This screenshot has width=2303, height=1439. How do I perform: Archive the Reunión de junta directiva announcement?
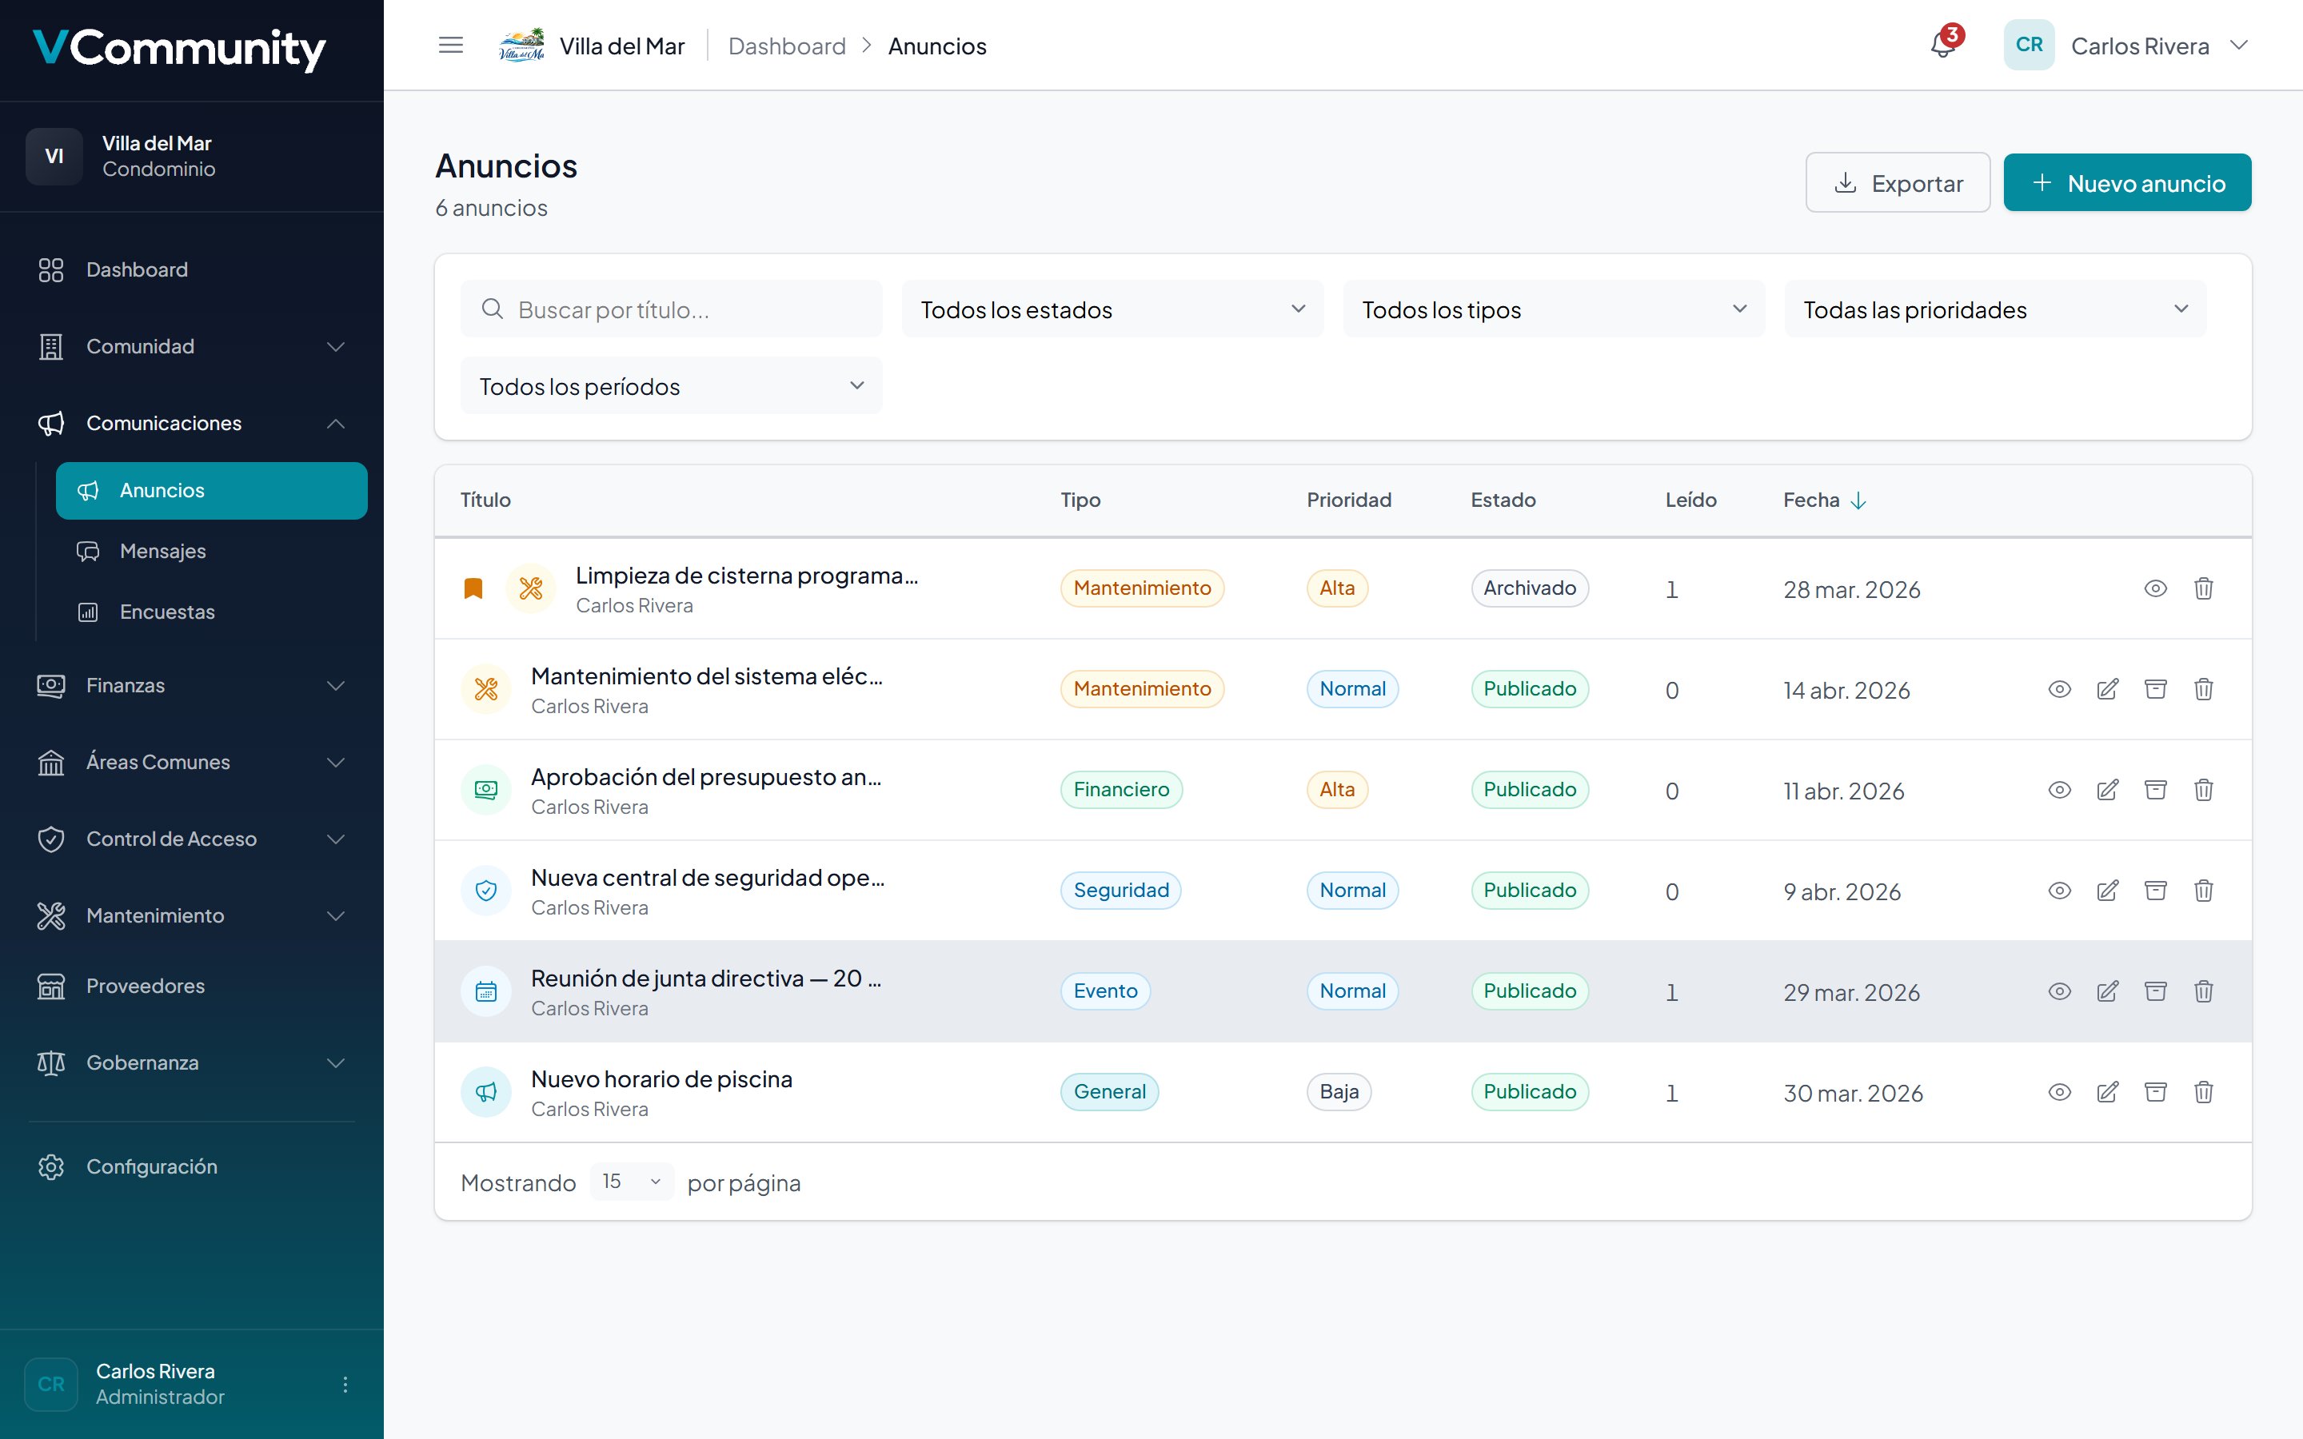(x=2154, y=991)
